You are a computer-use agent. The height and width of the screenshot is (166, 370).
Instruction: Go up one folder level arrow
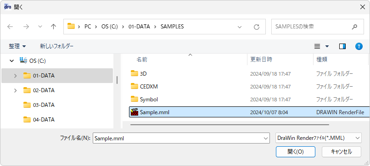(x=54, y=27)
